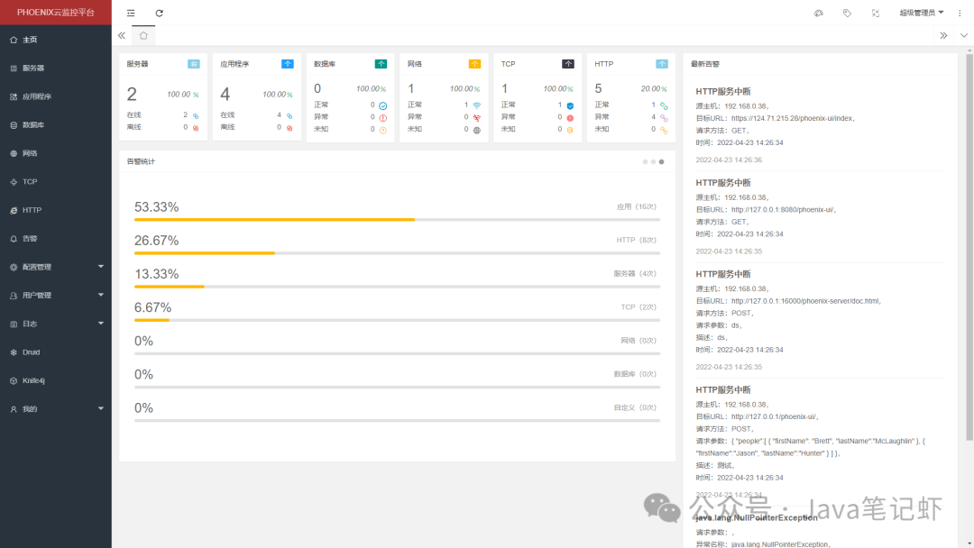Select the middle carousel dot in 告警统计
This screenshot has width=974, height=548.
coord(653,162)
